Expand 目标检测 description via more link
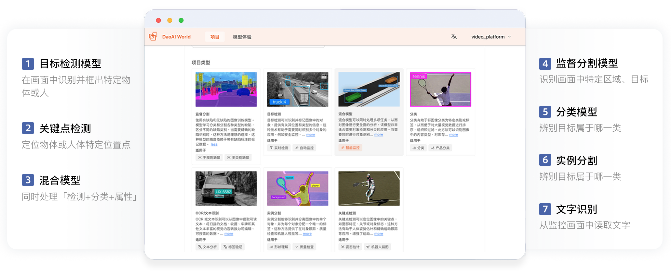Screen dimensions: 671x274 coord(311,135)
